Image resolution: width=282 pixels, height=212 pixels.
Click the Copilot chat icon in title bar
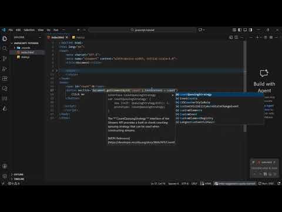click(x=200, y=30)
